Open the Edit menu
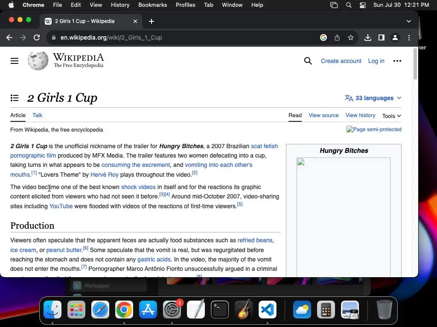 [76, 5]
